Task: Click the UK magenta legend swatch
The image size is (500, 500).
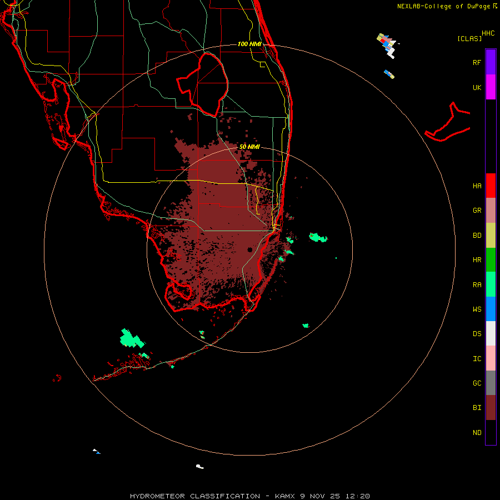Action: pyautogui.click(x=491, y=87)
